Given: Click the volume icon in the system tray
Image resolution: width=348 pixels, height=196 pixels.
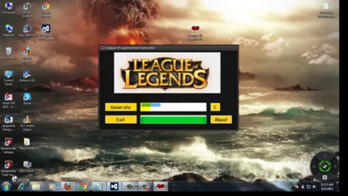Looking at the screenshot, I should coord(314,187).
